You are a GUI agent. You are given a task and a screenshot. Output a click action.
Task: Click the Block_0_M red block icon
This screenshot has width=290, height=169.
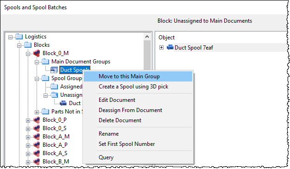point(37,53)
